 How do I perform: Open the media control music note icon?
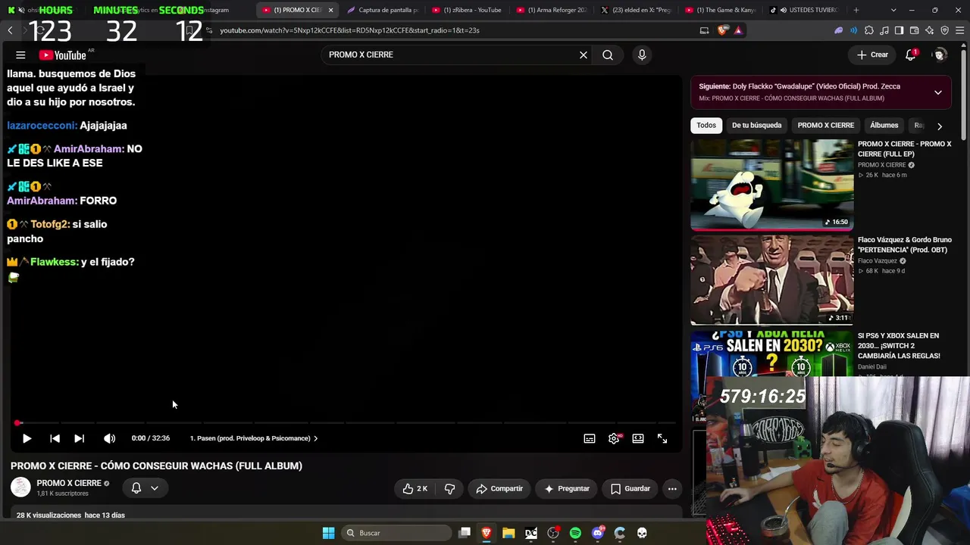[x=884, y=30]
